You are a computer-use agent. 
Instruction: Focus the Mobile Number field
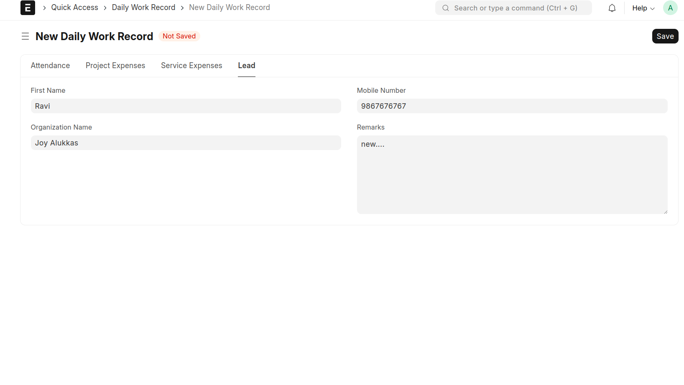pyautogui.click(x=512, y=106)
